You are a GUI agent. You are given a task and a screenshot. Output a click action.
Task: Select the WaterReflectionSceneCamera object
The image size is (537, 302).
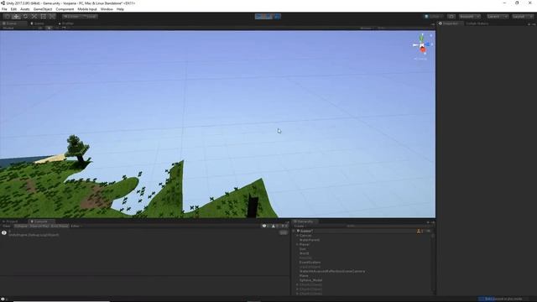click(x=332, y=271)
